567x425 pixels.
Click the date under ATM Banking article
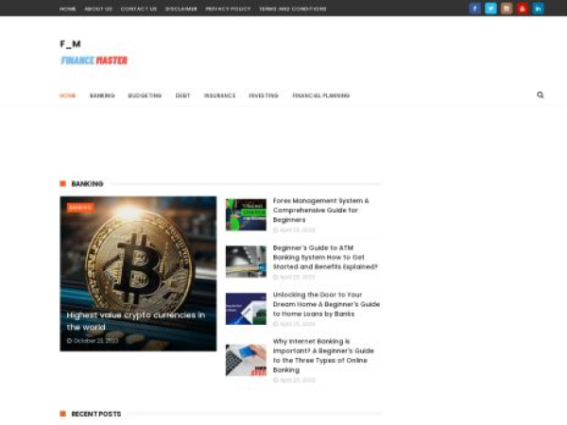[294, 277]
